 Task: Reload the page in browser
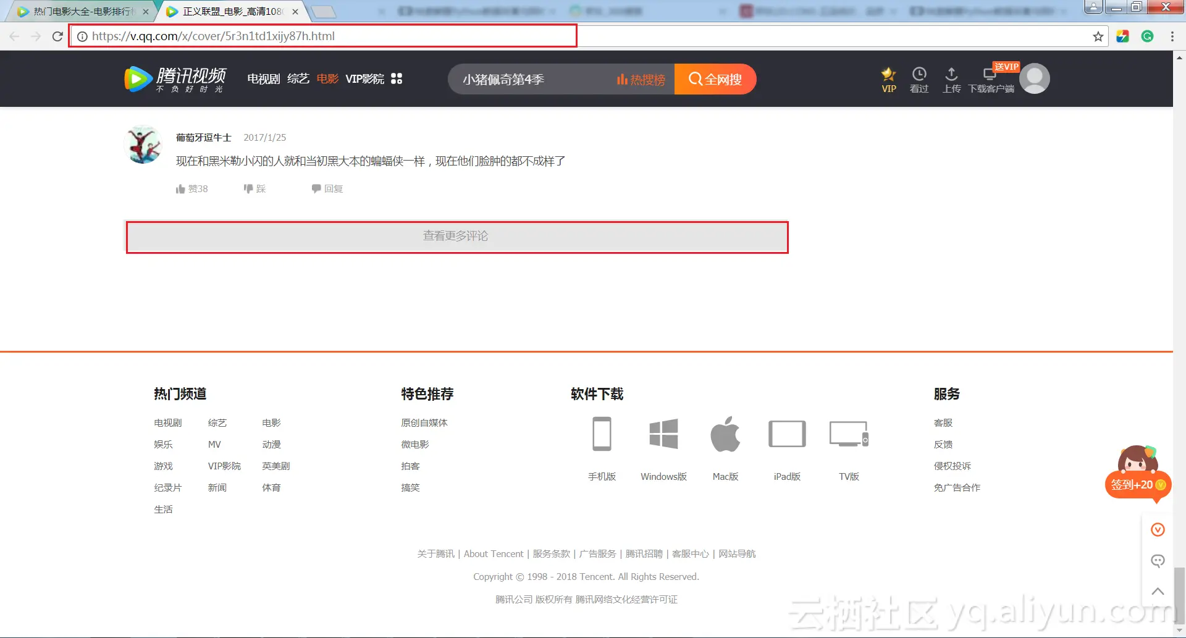tap(57, 36)
